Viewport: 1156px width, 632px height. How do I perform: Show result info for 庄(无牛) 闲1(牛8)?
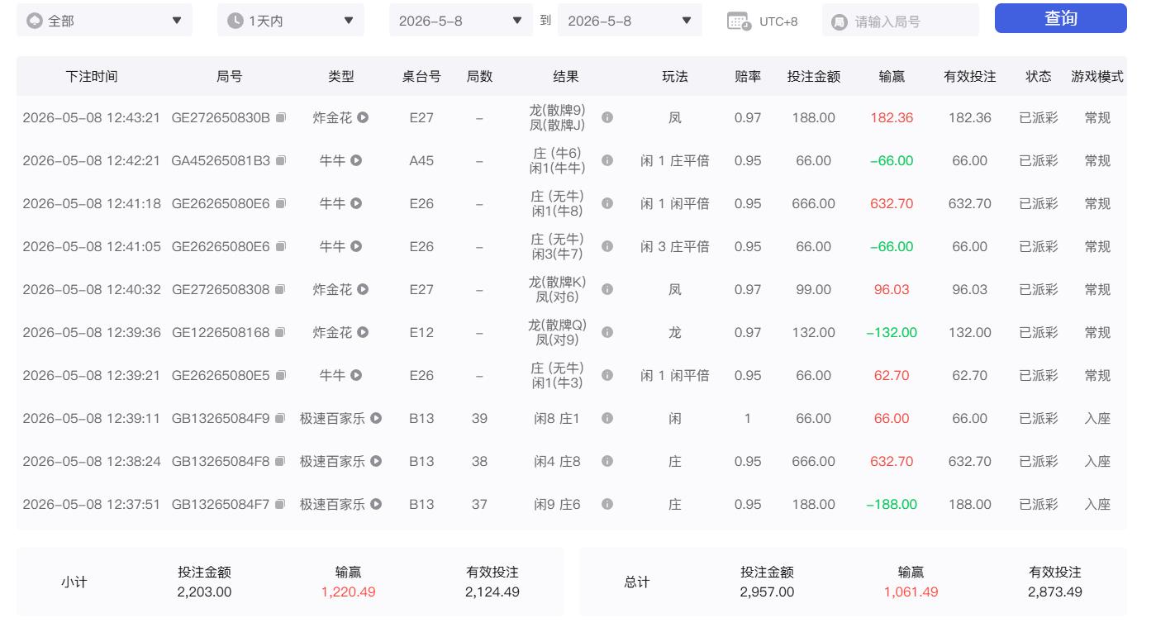(x=607, y=204)
